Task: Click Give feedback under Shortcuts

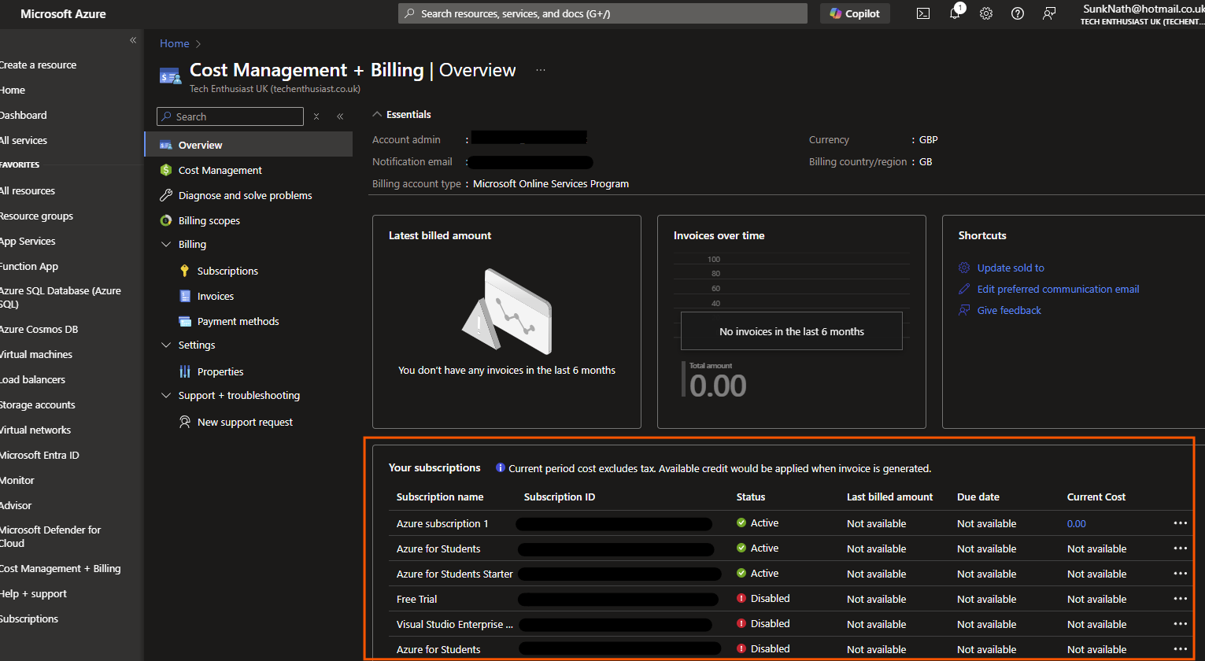Action: point(1009,310)
